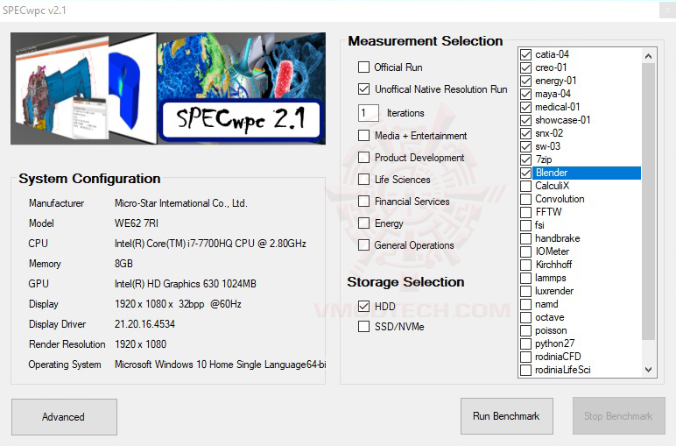The width and height of the screenshot is (676, 446).
Task: Select SSD/NVMe storage checkbox
Action: (363, 327)
